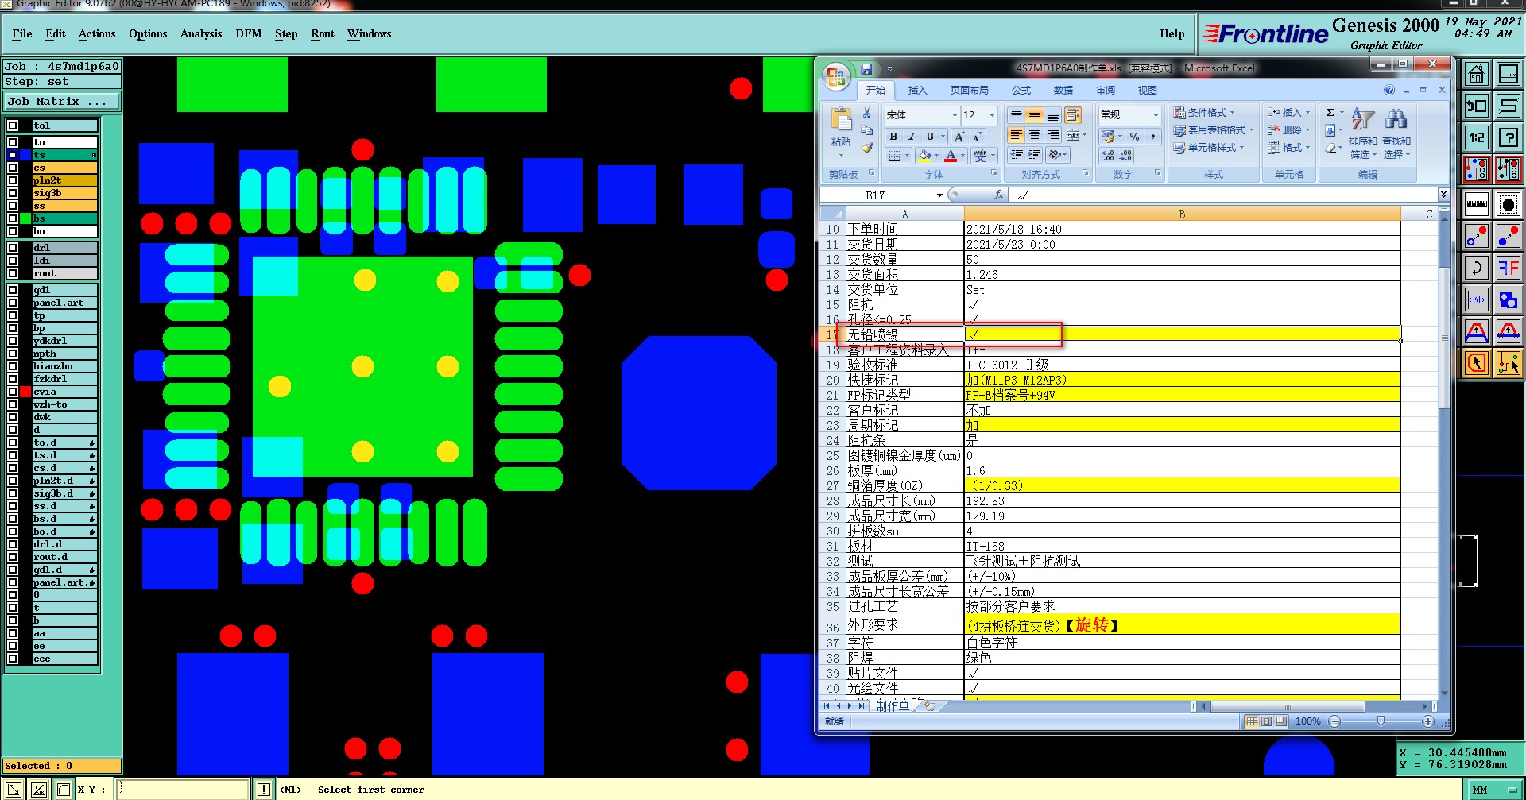Switch to the 插入 ribbon tab
Screen dimensions: 1526x800
point(917,90)
